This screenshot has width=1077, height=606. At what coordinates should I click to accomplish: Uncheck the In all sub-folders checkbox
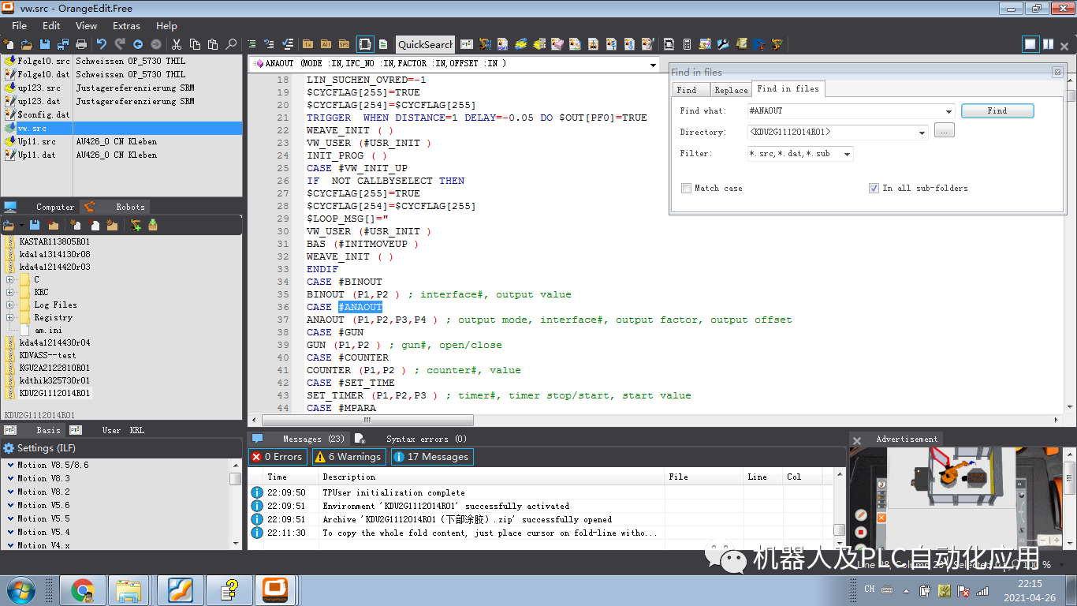tap(874, 188)
